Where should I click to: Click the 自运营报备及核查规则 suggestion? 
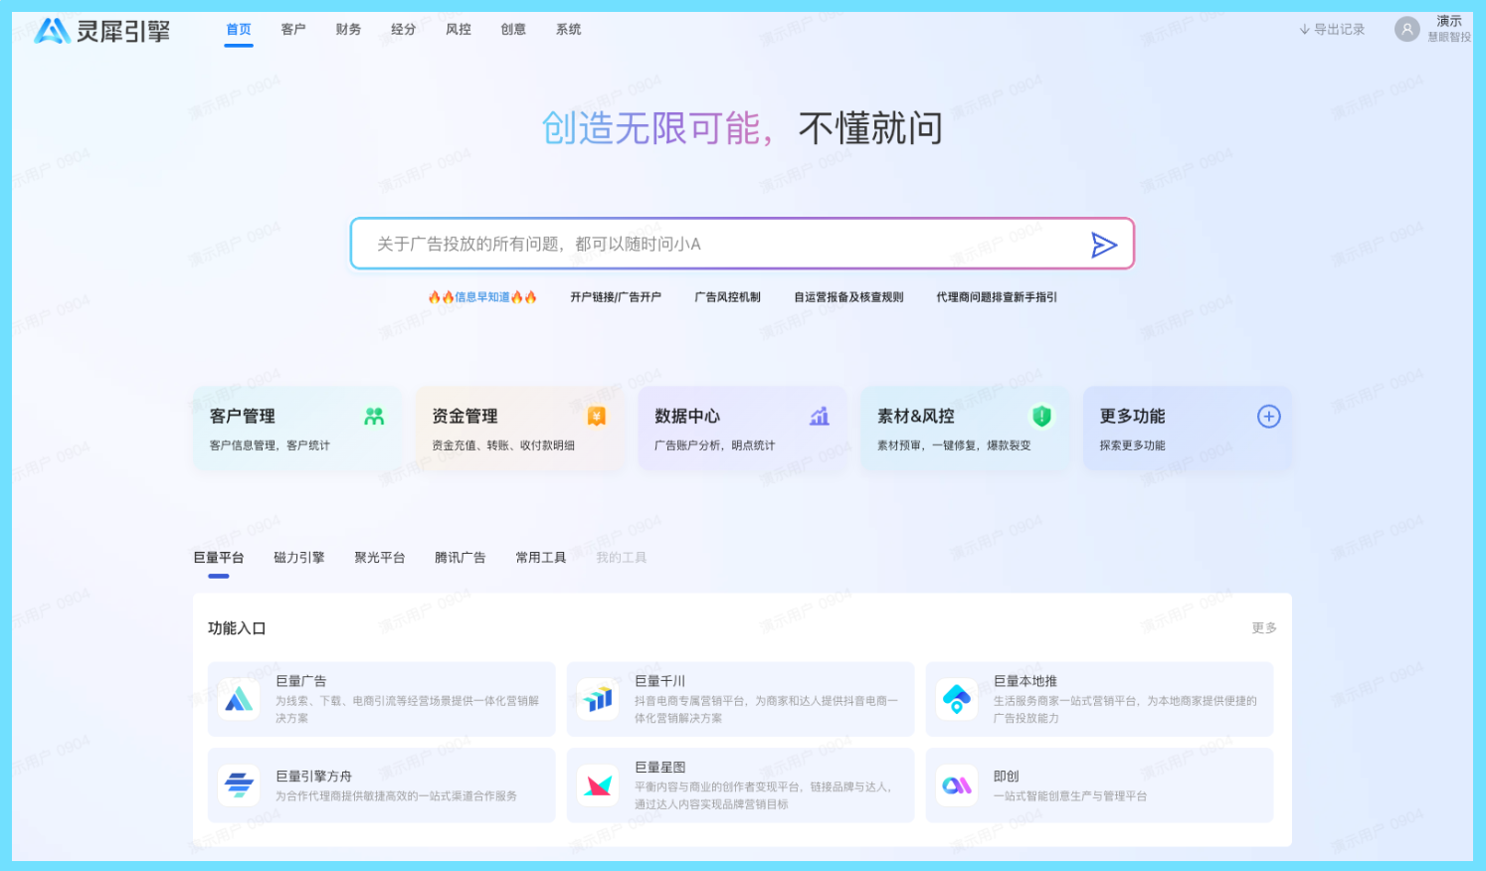848,297
